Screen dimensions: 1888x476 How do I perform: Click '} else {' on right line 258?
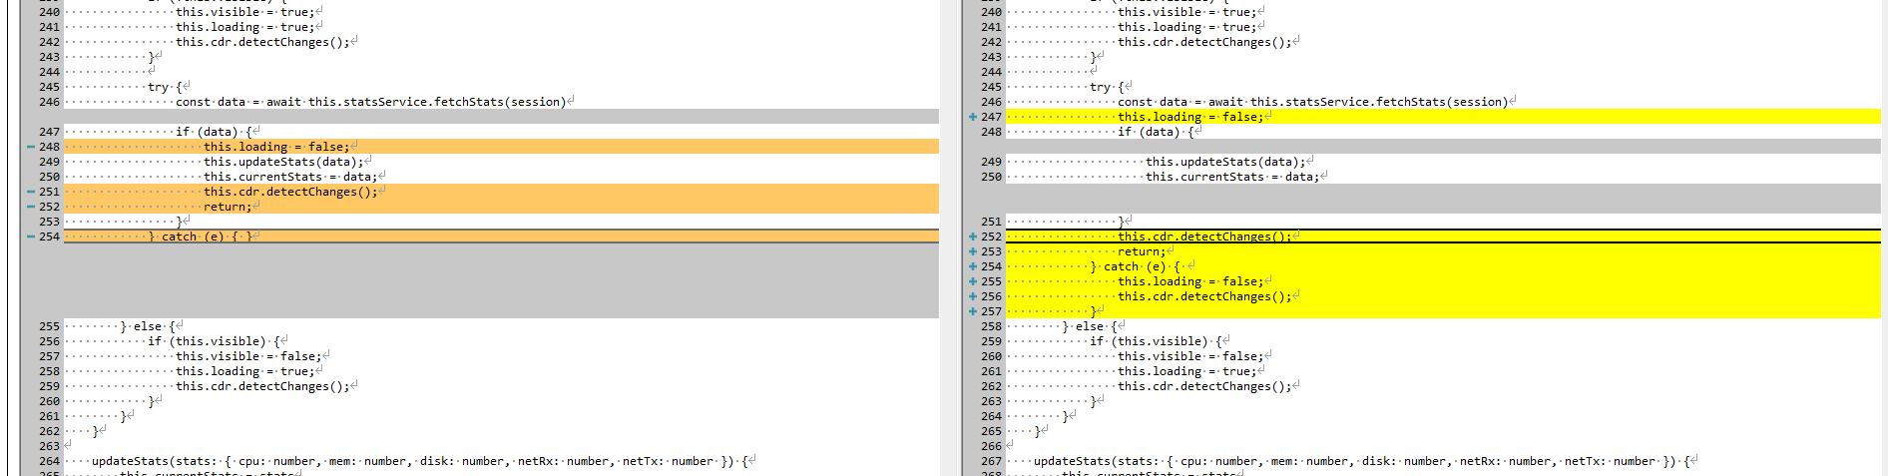click(1090, 326)
